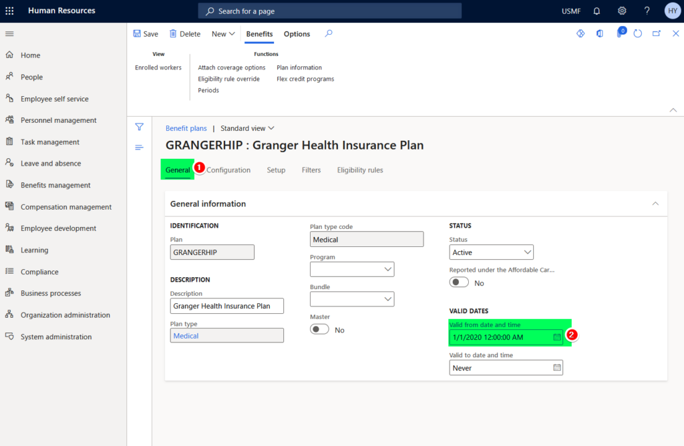684x446 pixels.
Task: Select the Configuration tab
Action: (228, 170)
